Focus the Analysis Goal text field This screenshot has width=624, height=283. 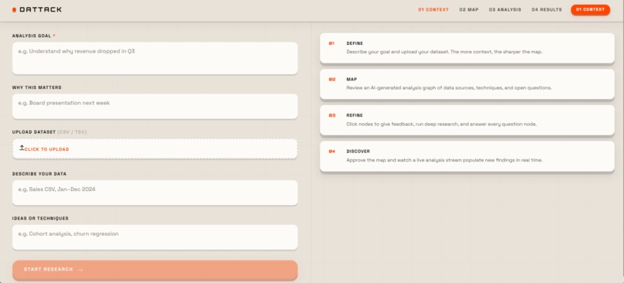pyautogui.click(x=155, y=58)
